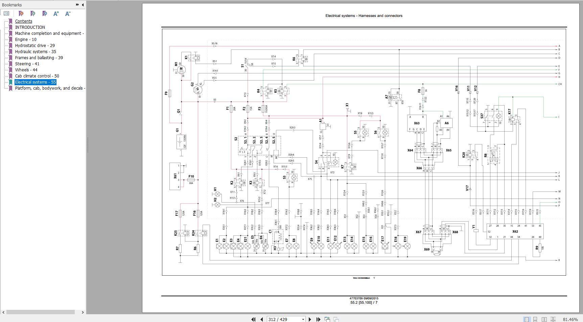583x322 pixels.
Task: Increase bookmark text size with A+
Action: pos(56,14)
